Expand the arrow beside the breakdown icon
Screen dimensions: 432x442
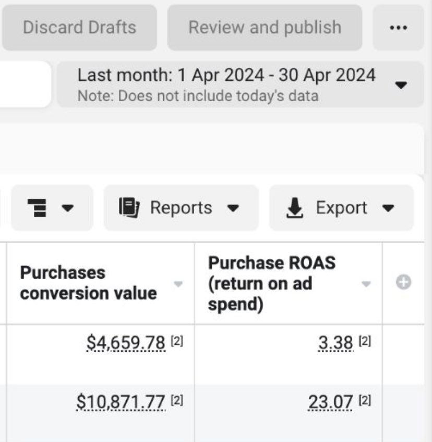point(68,208)
